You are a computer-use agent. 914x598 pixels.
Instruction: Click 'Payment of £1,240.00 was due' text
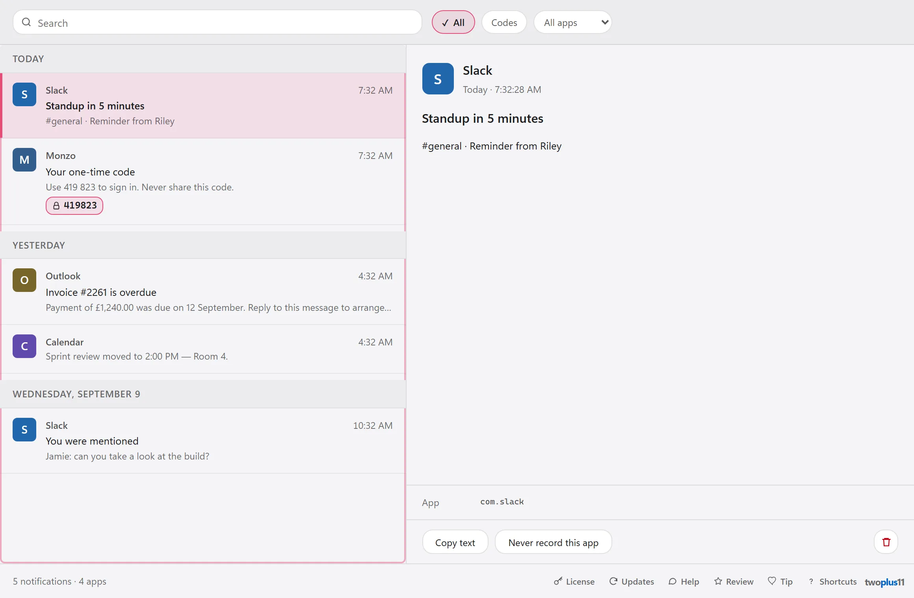coord(219,308)
